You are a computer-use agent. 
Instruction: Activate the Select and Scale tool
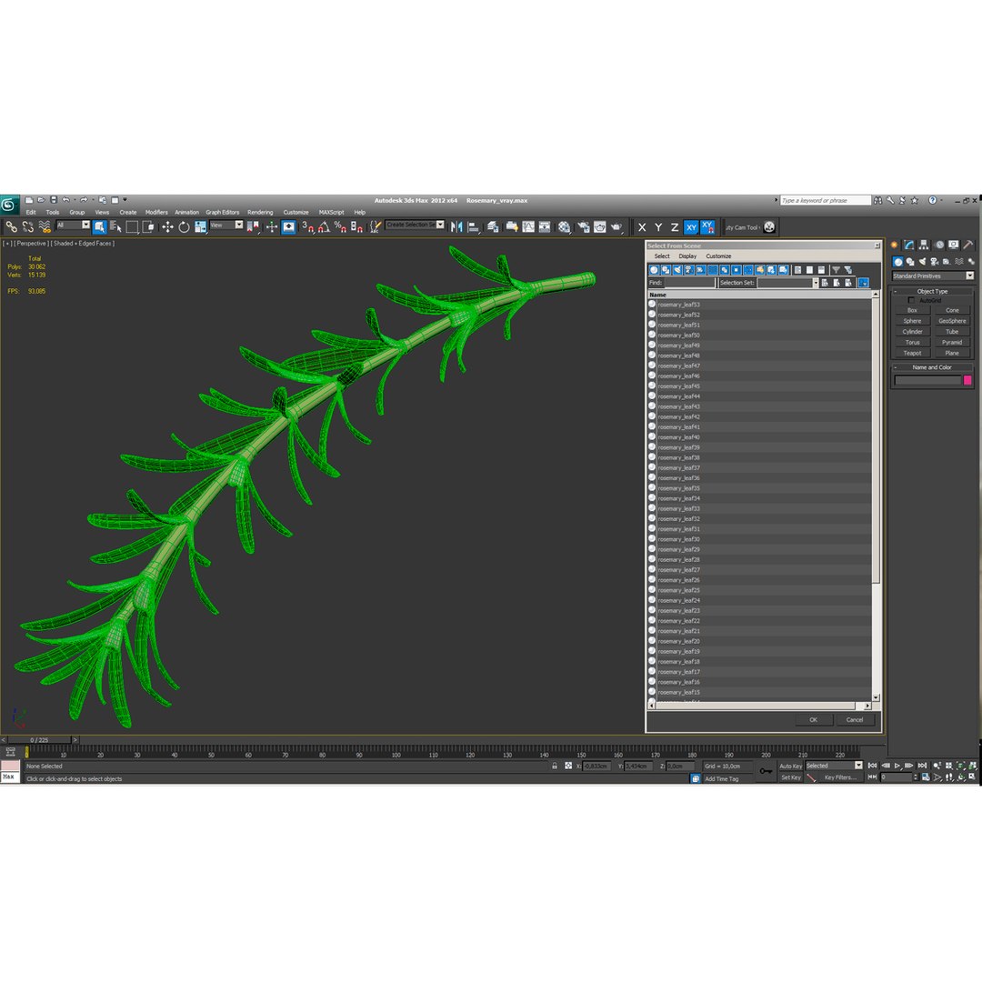click(200, 226)
